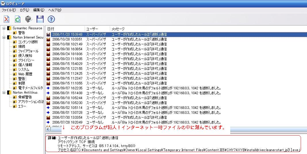Select the log entry 2006/09/15 12:21:55
307x154 pixels.
[x=176, y=69]
